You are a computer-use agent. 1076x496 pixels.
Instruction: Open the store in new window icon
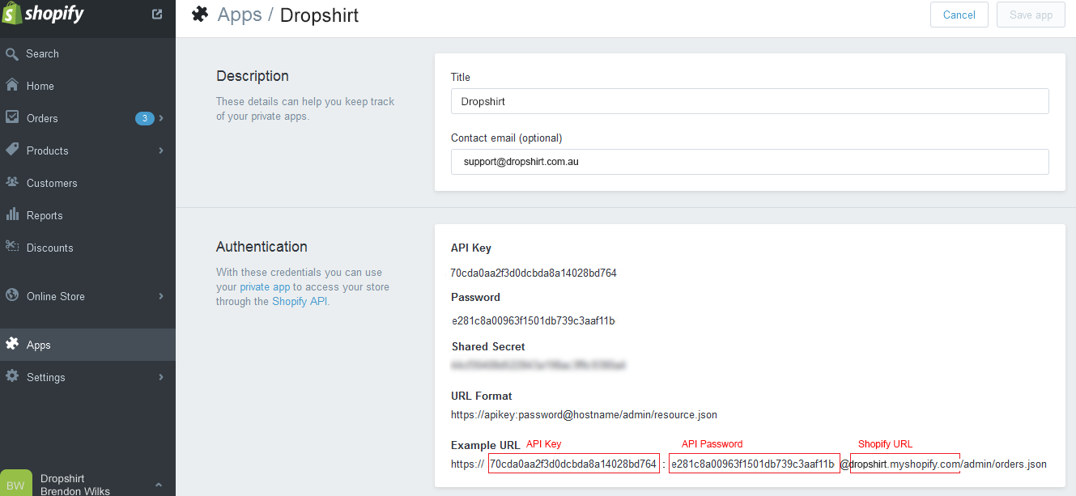(x=157, y=15)
